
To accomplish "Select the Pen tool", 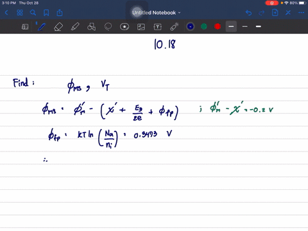I will coord(41,26).
